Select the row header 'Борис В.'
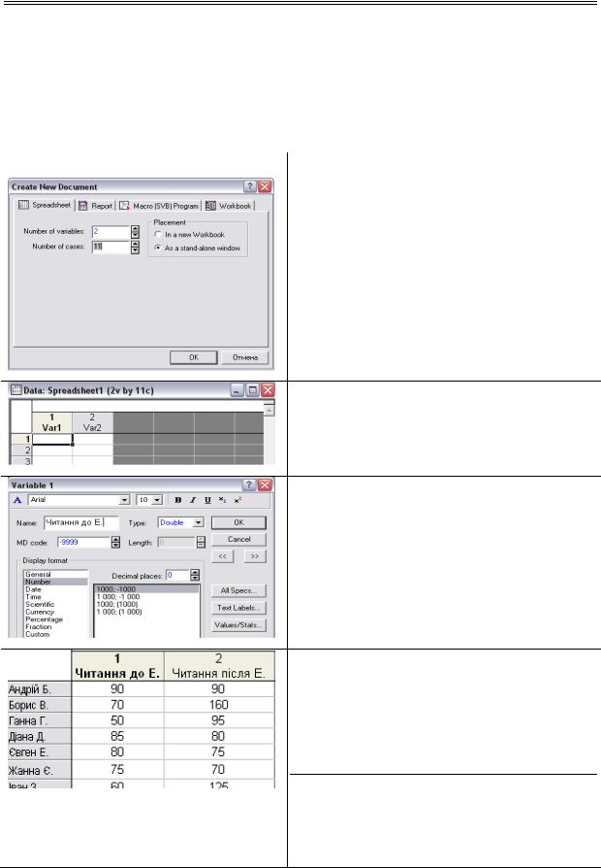The height and width of the screenshot is (868, 601). tap(39, 705)
